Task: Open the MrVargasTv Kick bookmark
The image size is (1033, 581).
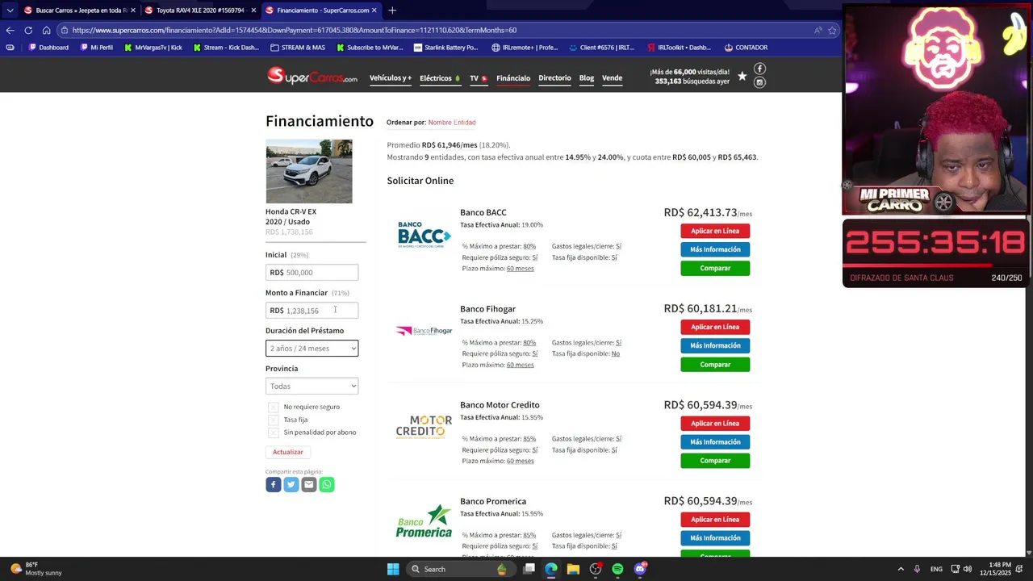Action: click(x=153, y=48)
